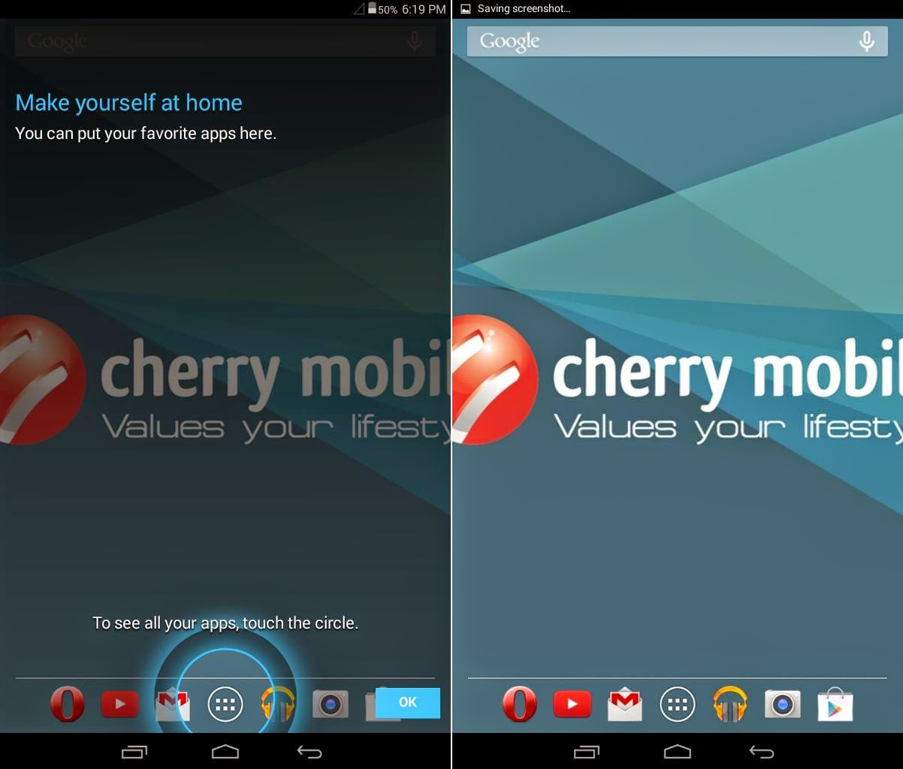Tap Back nav button on right screen
903x769 pixels.
[762, 752]
